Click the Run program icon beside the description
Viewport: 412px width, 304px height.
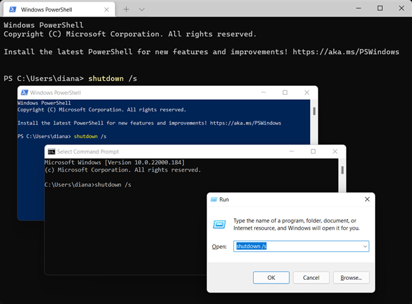pyautogui.click(x=219, y=224)
